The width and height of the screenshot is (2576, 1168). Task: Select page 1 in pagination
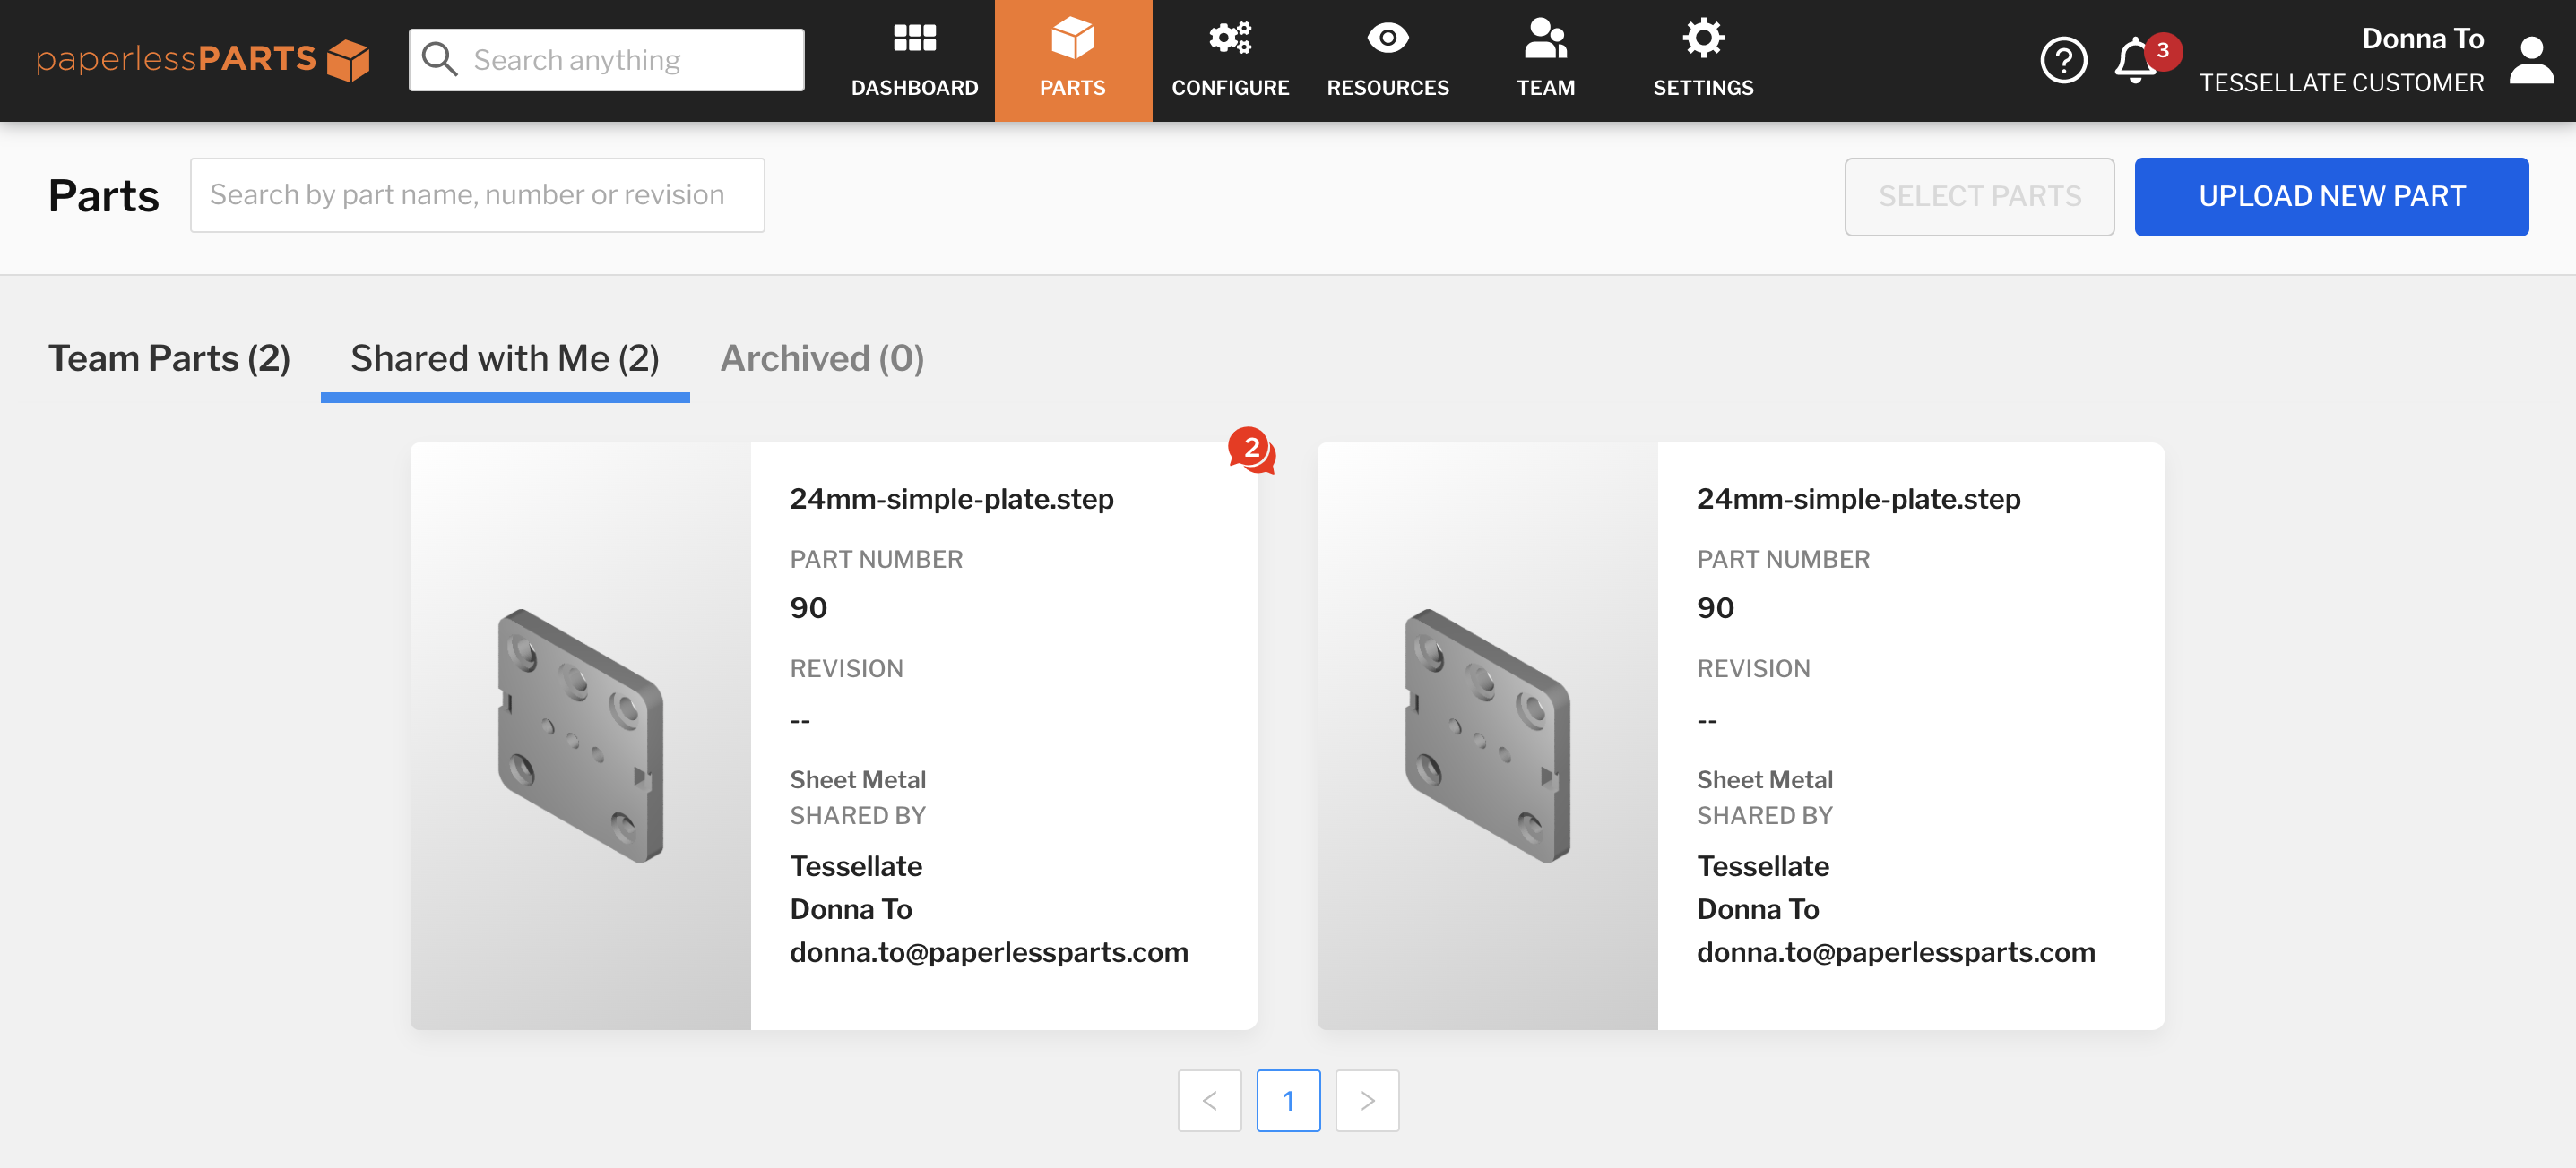tap(1288, 1100)
